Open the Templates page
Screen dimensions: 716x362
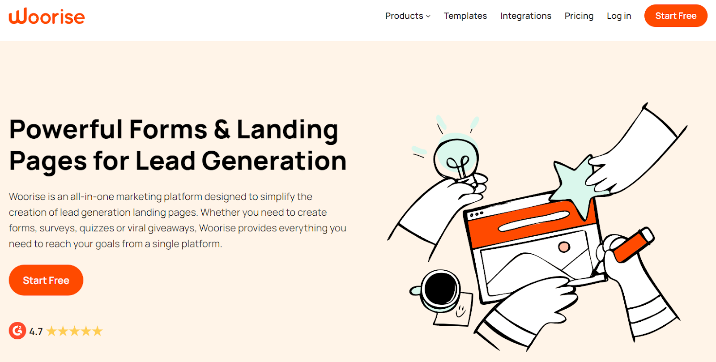tap(465, 16)
